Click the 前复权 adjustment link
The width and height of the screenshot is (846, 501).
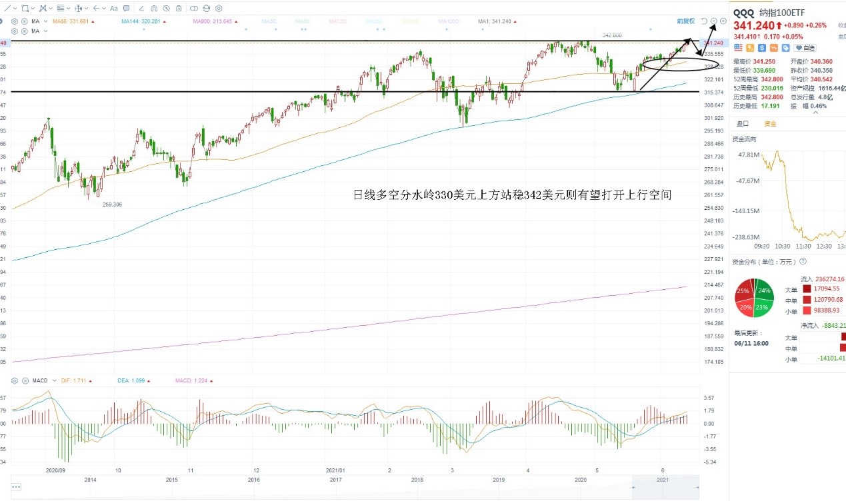685,21
